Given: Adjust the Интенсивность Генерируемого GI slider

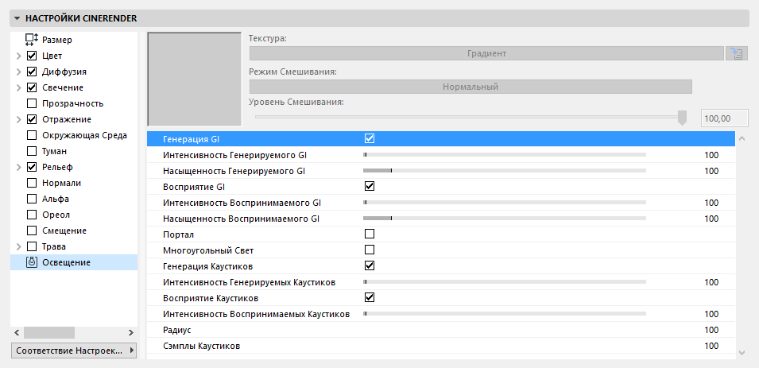Looking at the screenshot, I should 505,155.
